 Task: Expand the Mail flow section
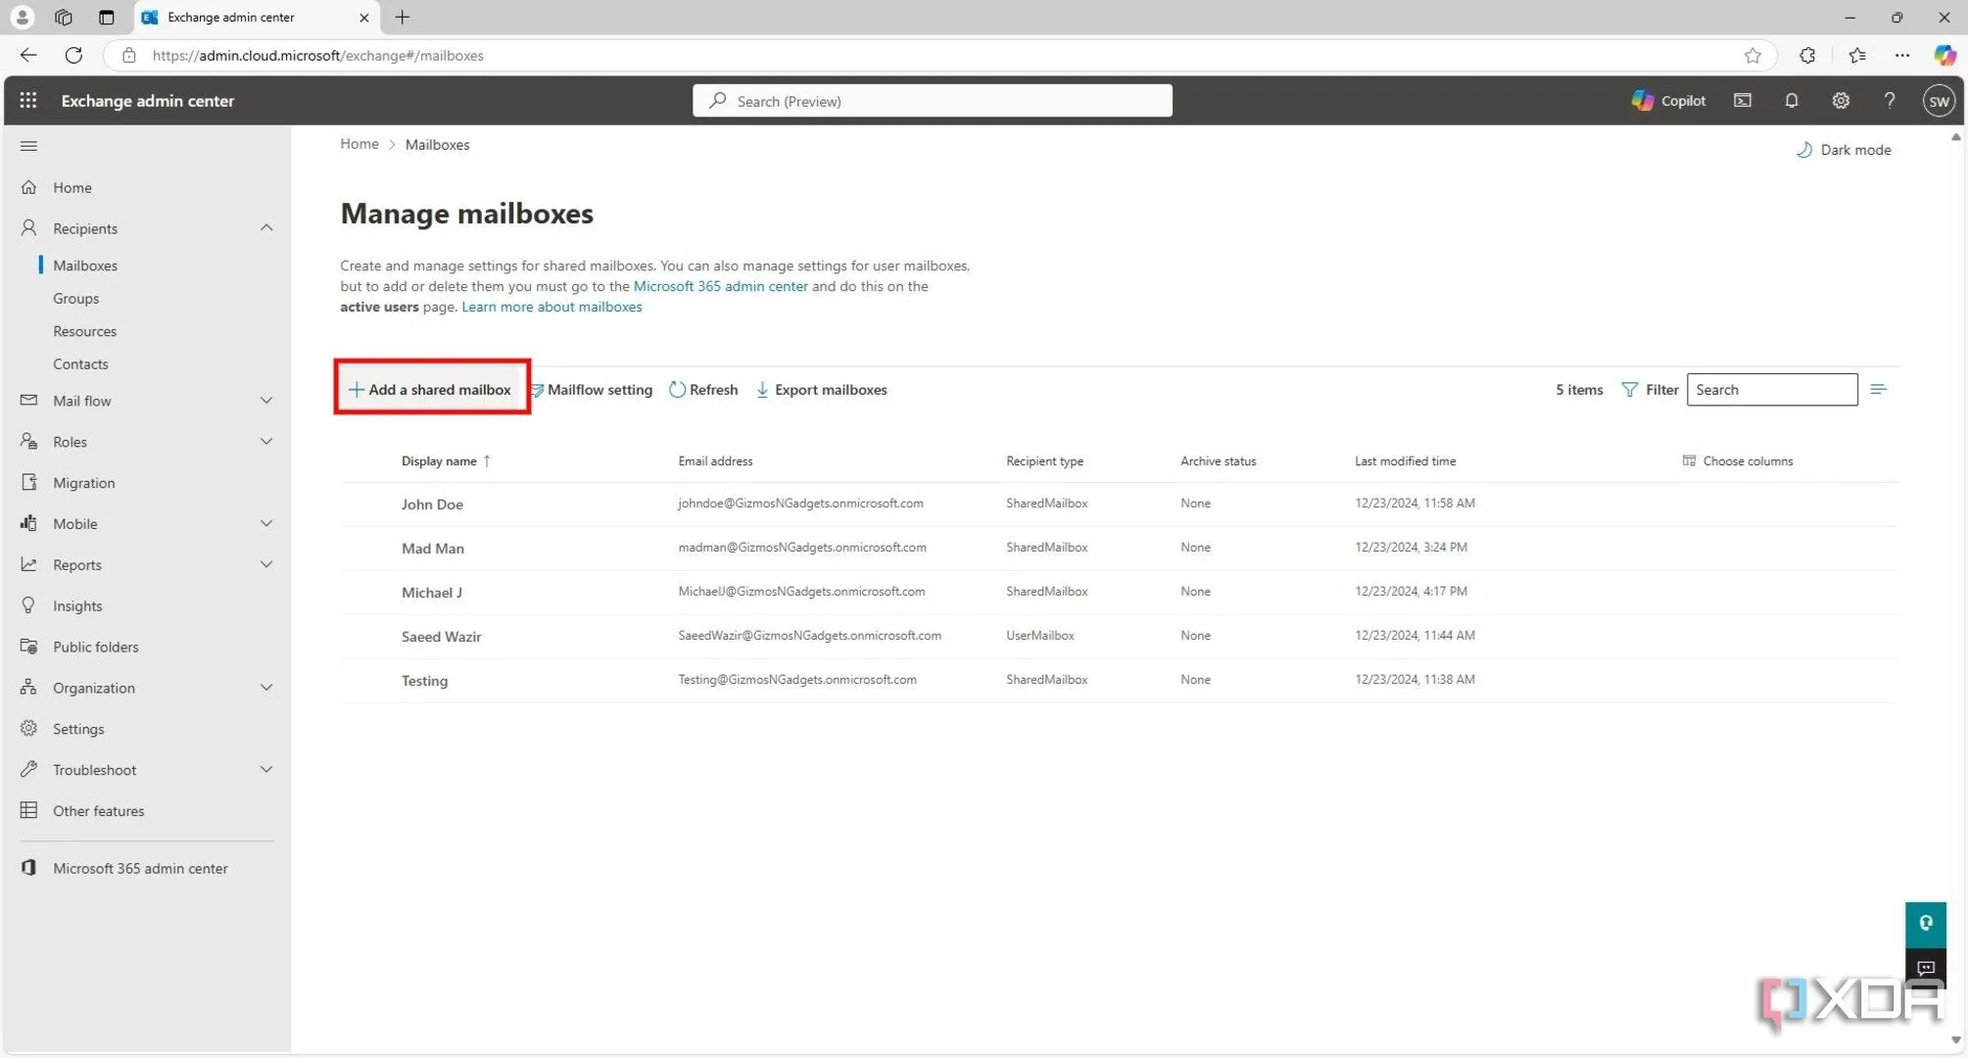coord(265,401)
